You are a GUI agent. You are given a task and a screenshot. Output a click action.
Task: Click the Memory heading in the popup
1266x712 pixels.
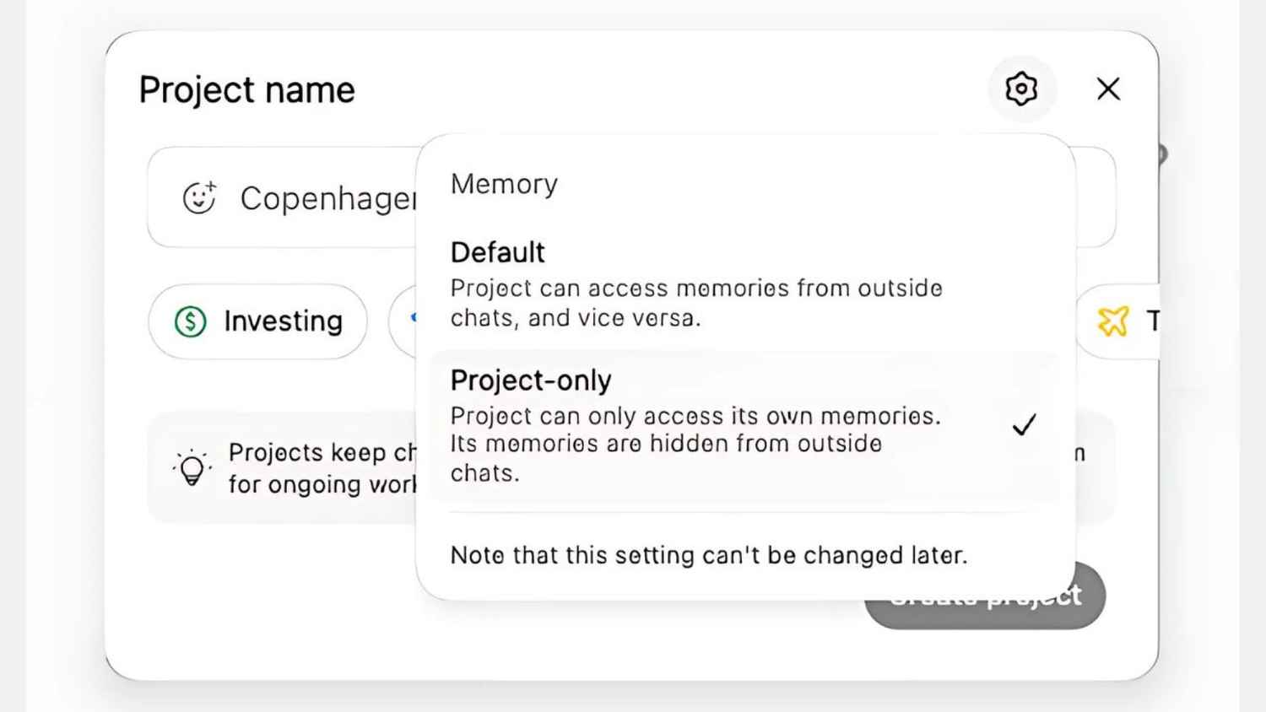(504, 184)
